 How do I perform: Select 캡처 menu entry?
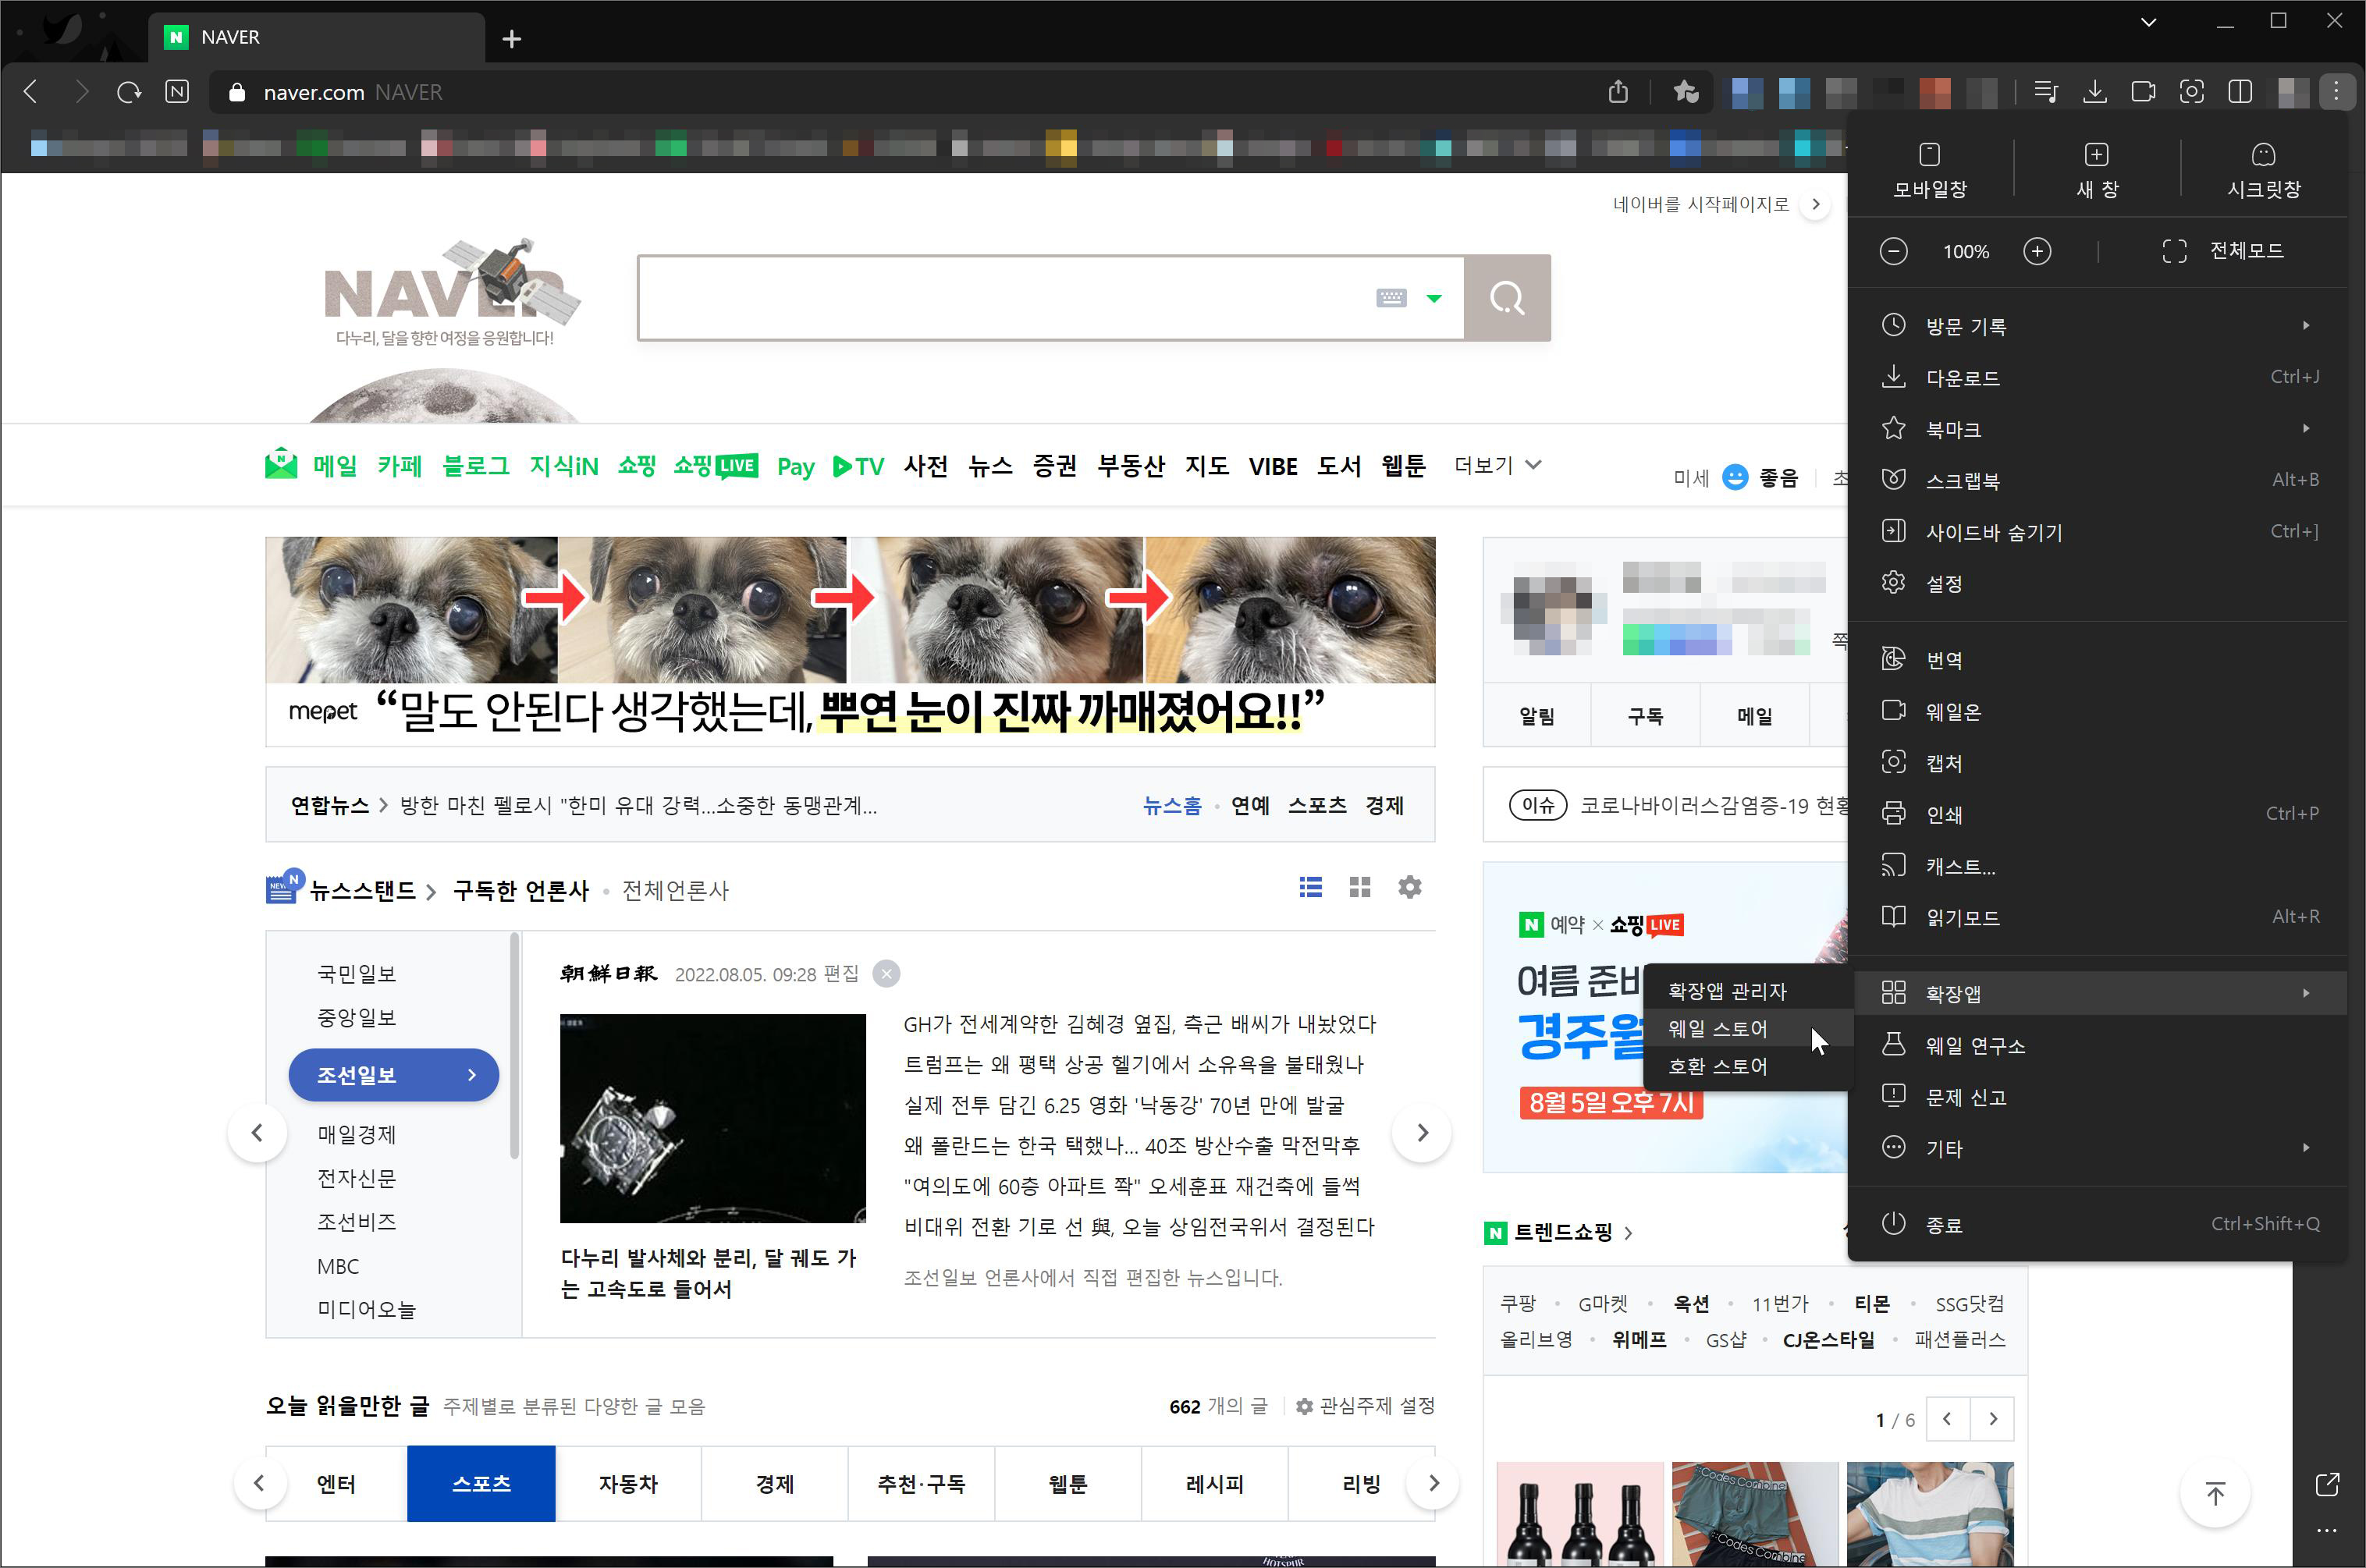[2098, 763]
